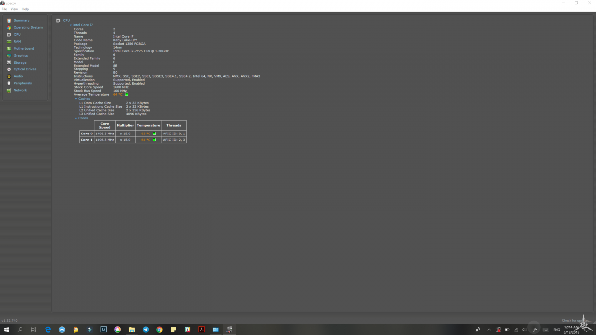
Task: Show hidden system tray icons chevron
Action: (x=489, y=330)
